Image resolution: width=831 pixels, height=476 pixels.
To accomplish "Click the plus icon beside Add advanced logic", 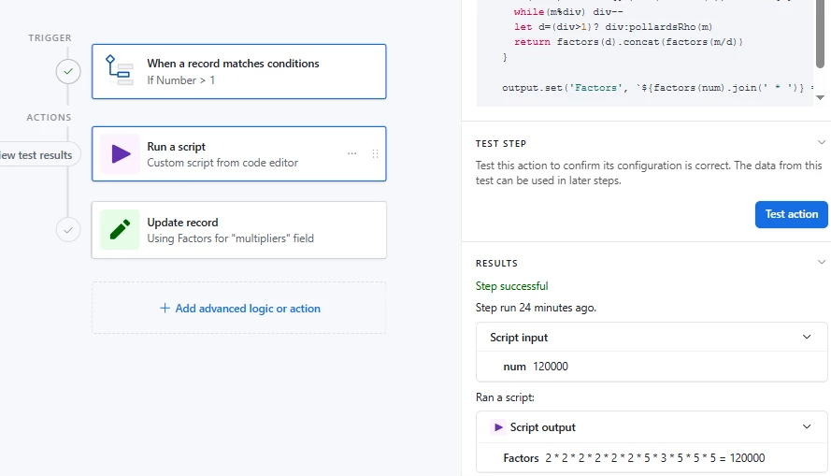I will 165,308.
